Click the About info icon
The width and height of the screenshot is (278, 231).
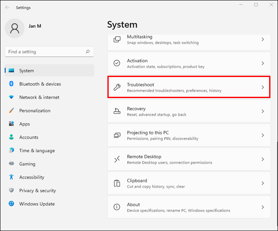pos(118,207)
